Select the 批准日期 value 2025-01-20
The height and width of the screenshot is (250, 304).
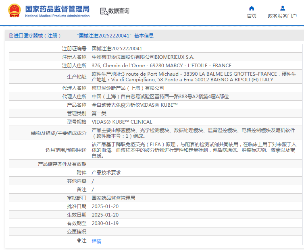105,206
